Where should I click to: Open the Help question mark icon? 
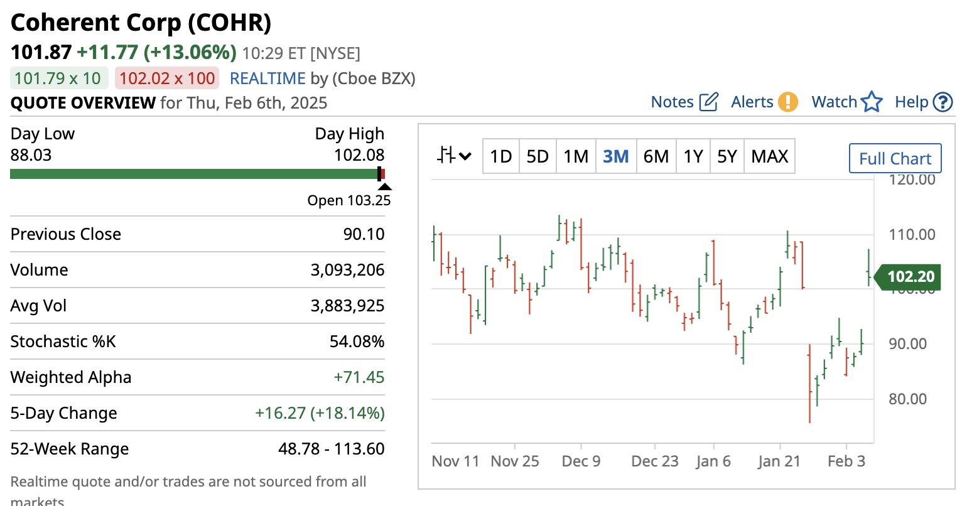tap(943, 102)
